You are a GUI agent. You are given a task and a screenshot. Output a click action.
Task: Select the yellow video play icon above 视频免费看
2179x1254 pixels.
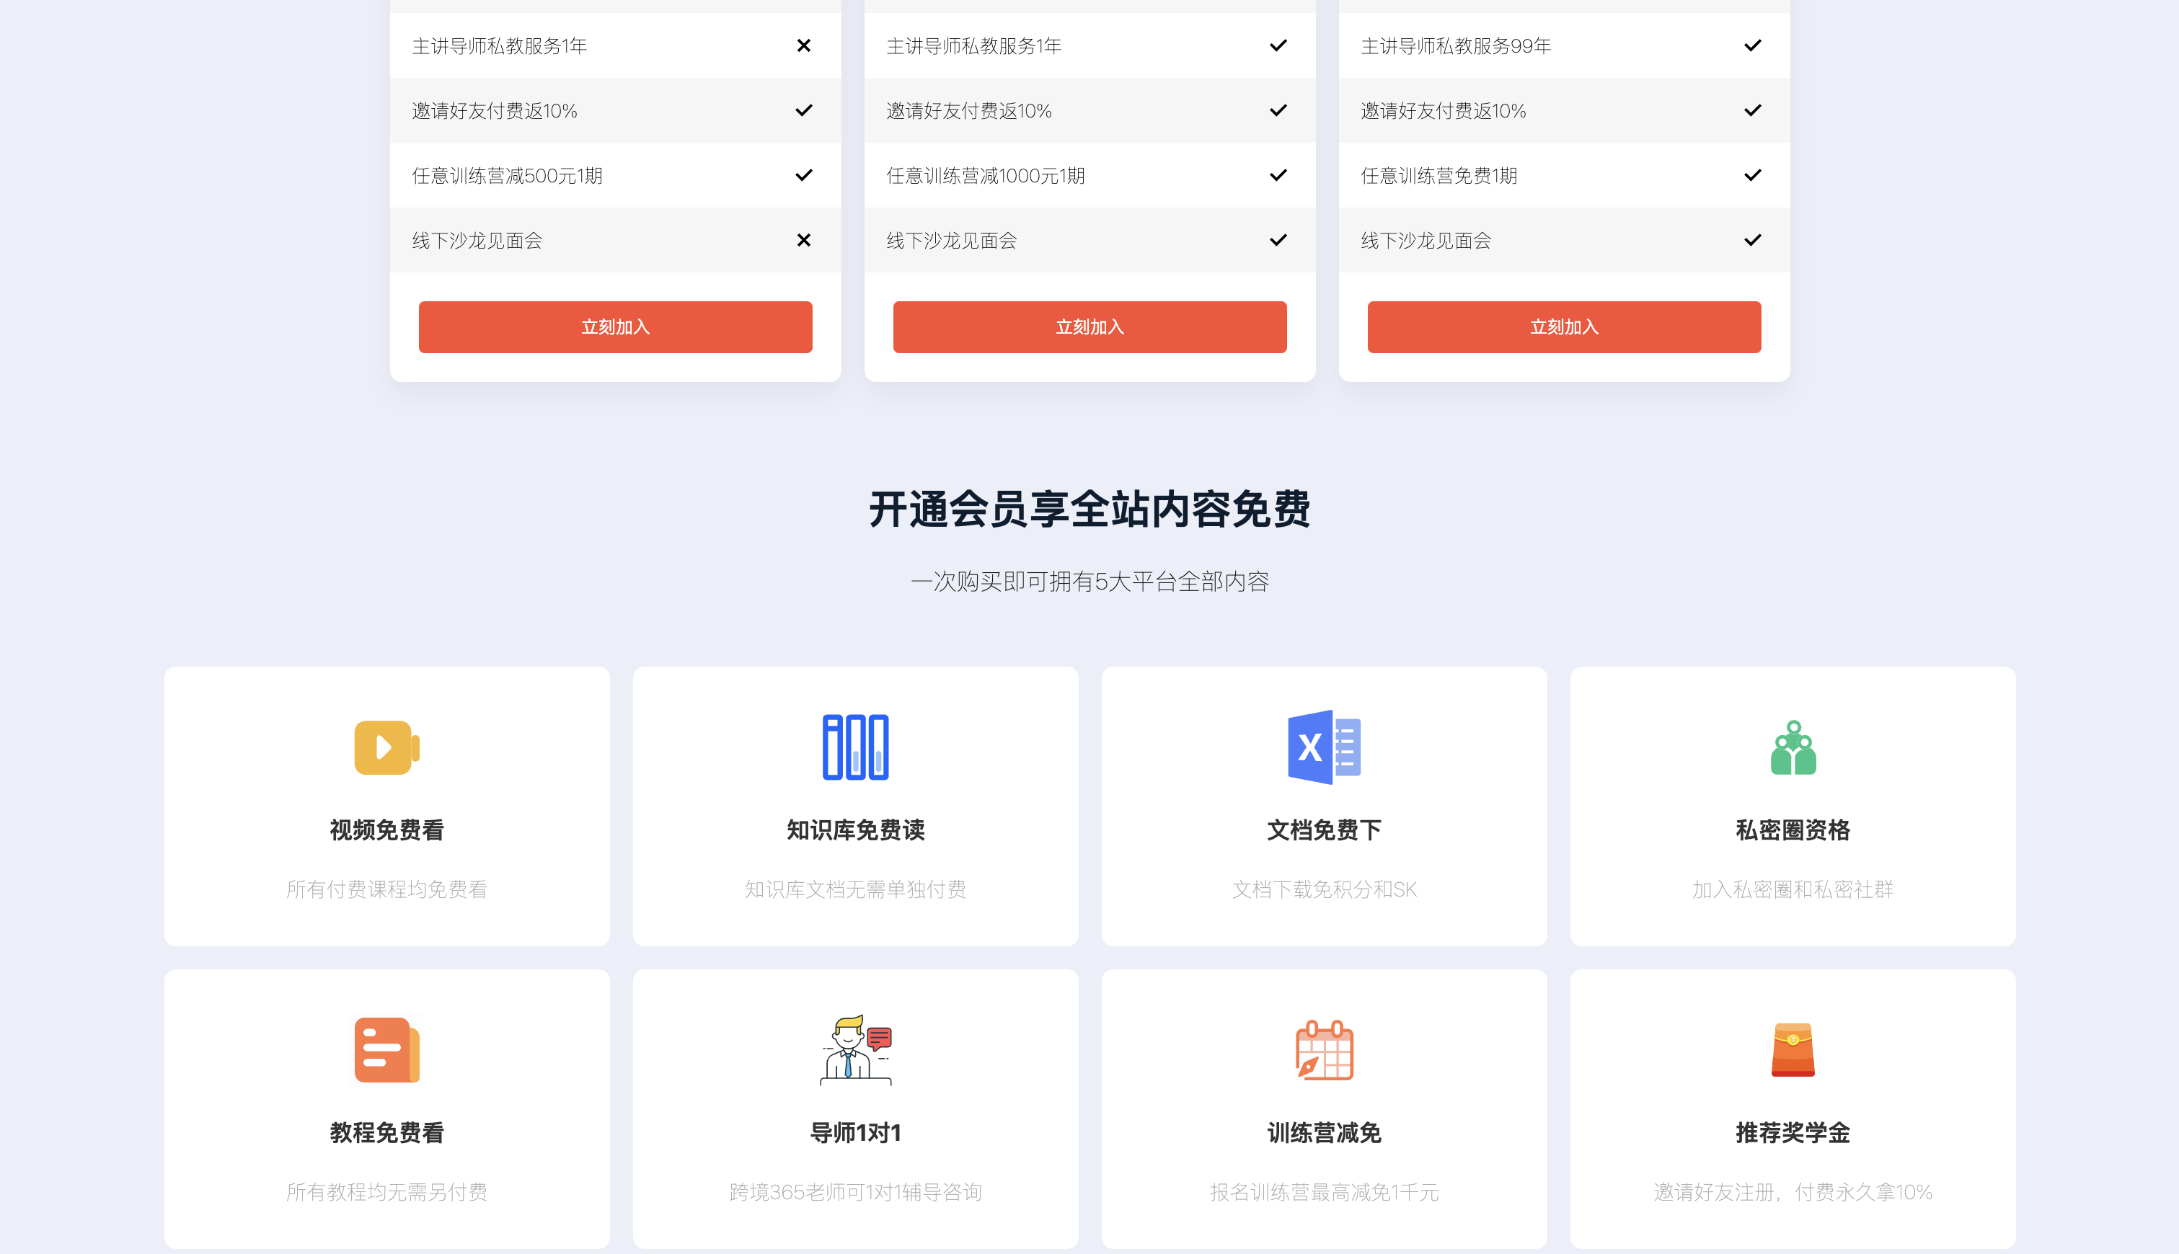click(x=385, y=747)
